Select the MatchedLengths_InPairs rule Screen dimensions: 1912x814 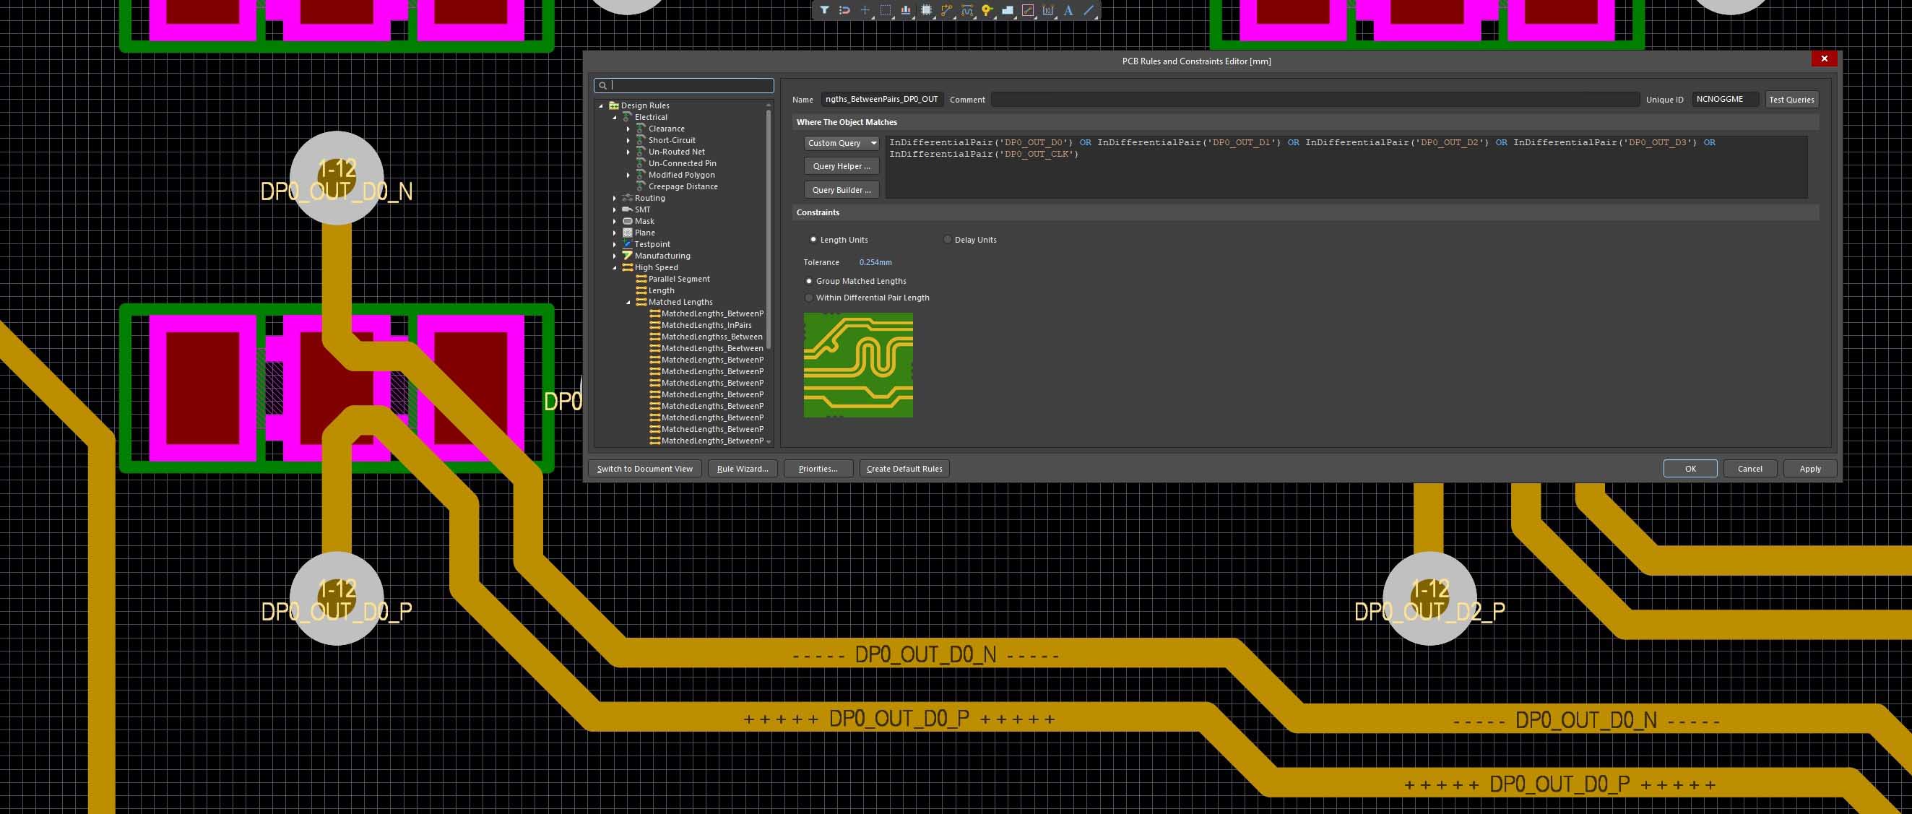tap(706, 325)
